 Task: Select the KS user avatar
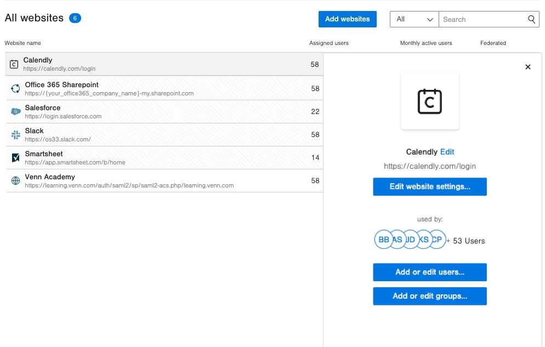[x=424, y=240]
